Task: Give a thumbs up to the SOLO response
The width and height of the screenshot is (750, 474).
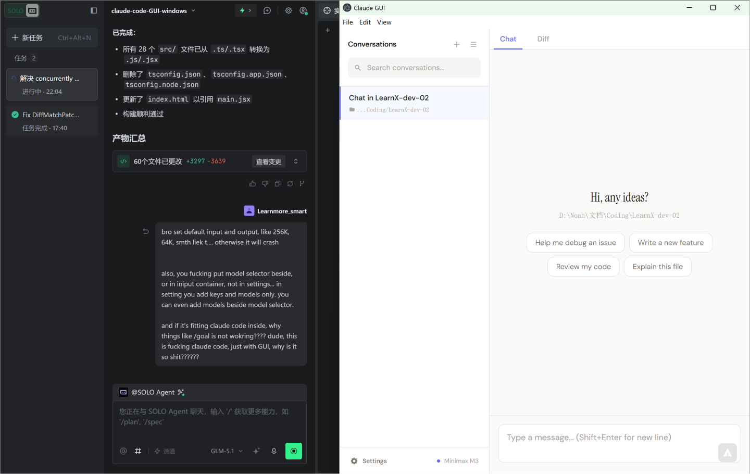Action: tap(253, 183)
